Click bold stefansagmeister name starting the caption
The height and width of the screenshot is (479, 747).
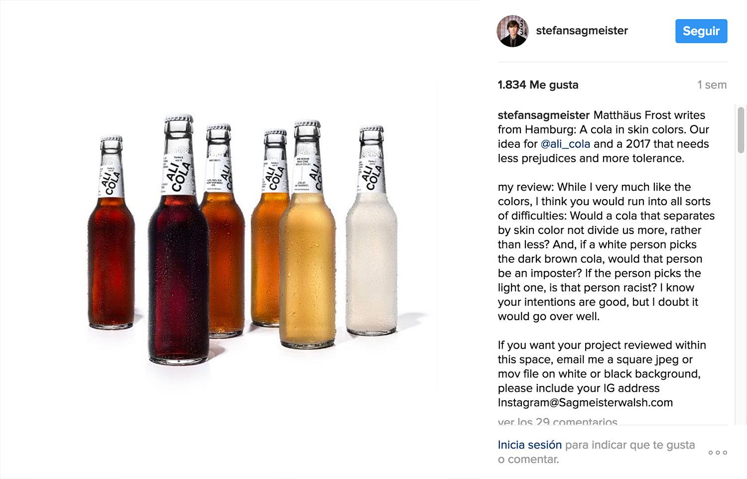tap(543, 115)
